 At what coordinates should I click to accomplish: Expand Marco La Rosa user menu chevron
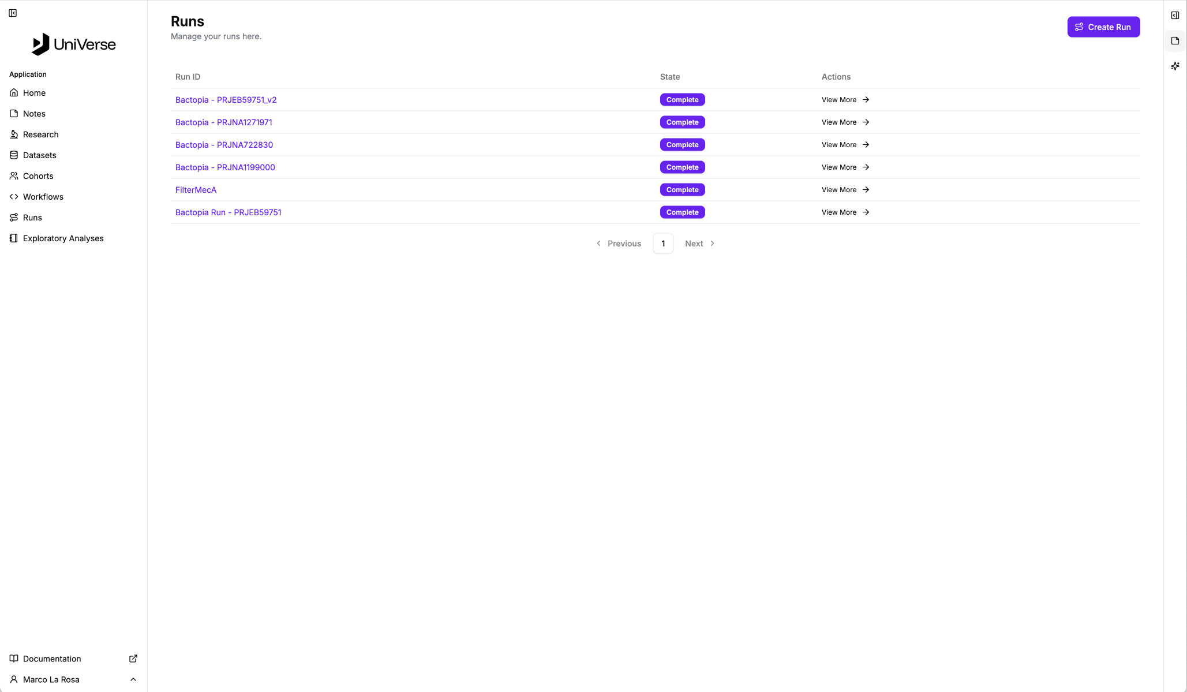(133, 679)
